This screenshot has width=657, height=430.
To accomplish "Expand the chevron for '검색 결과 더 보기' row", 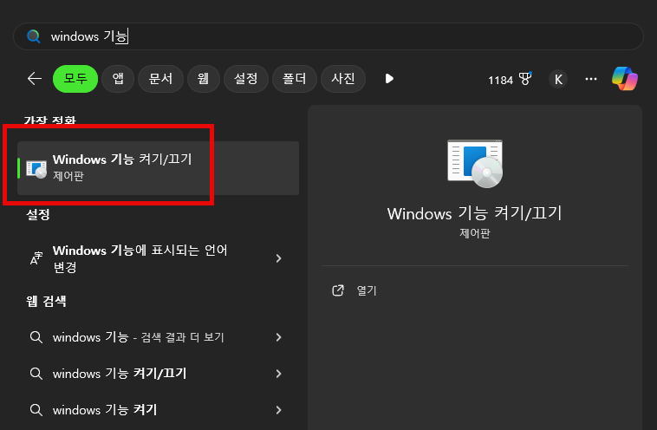I will 278,337.
